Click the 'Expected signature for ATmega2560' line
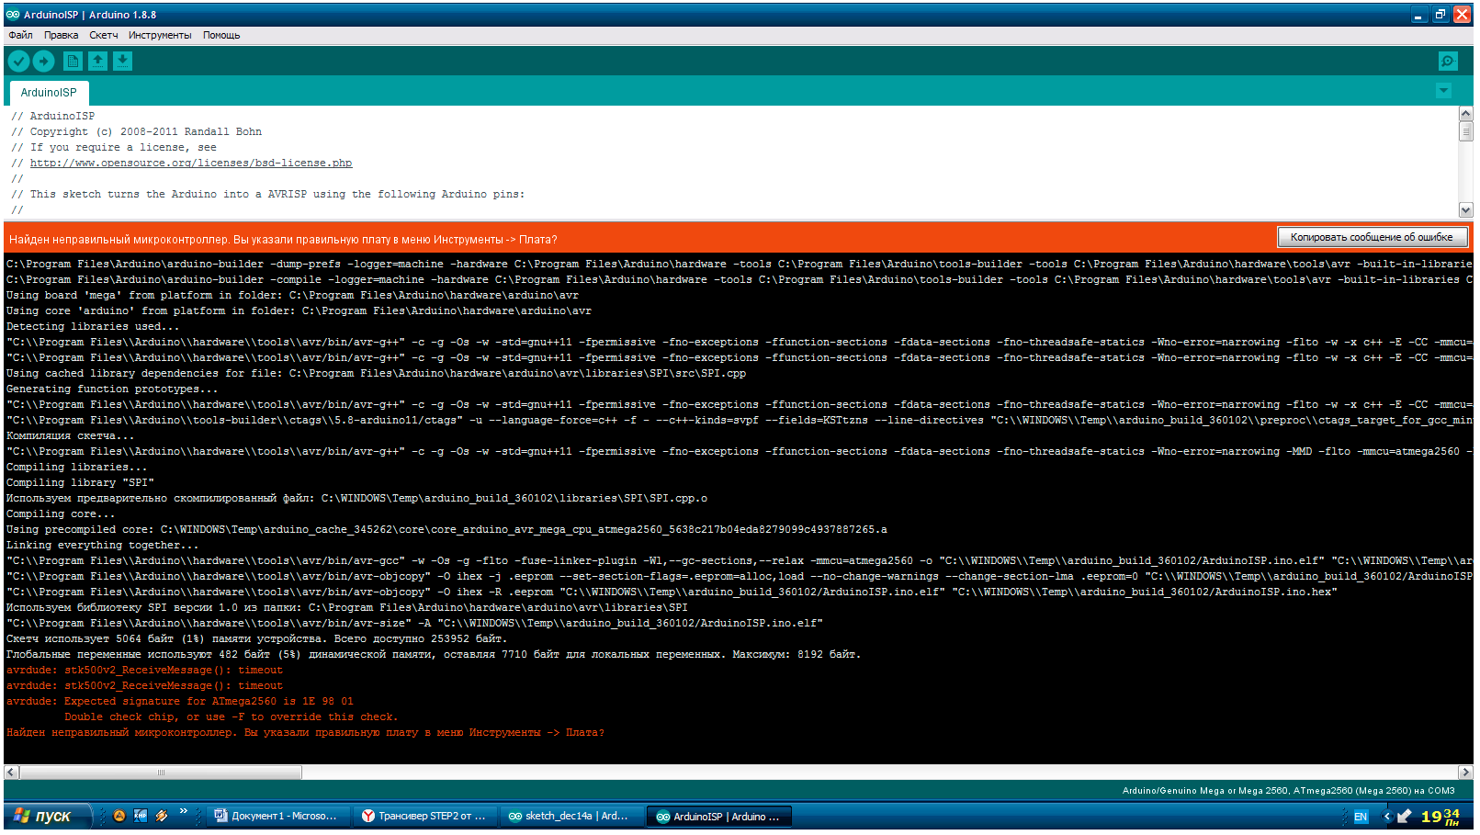The height and width of the screenshot is (835, 1480). click(180, 701)
